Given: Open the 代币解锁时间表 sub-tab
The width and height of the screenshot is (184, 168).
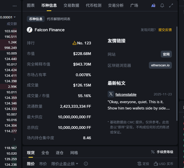Looking at the screenshot, I should (59, 19).
